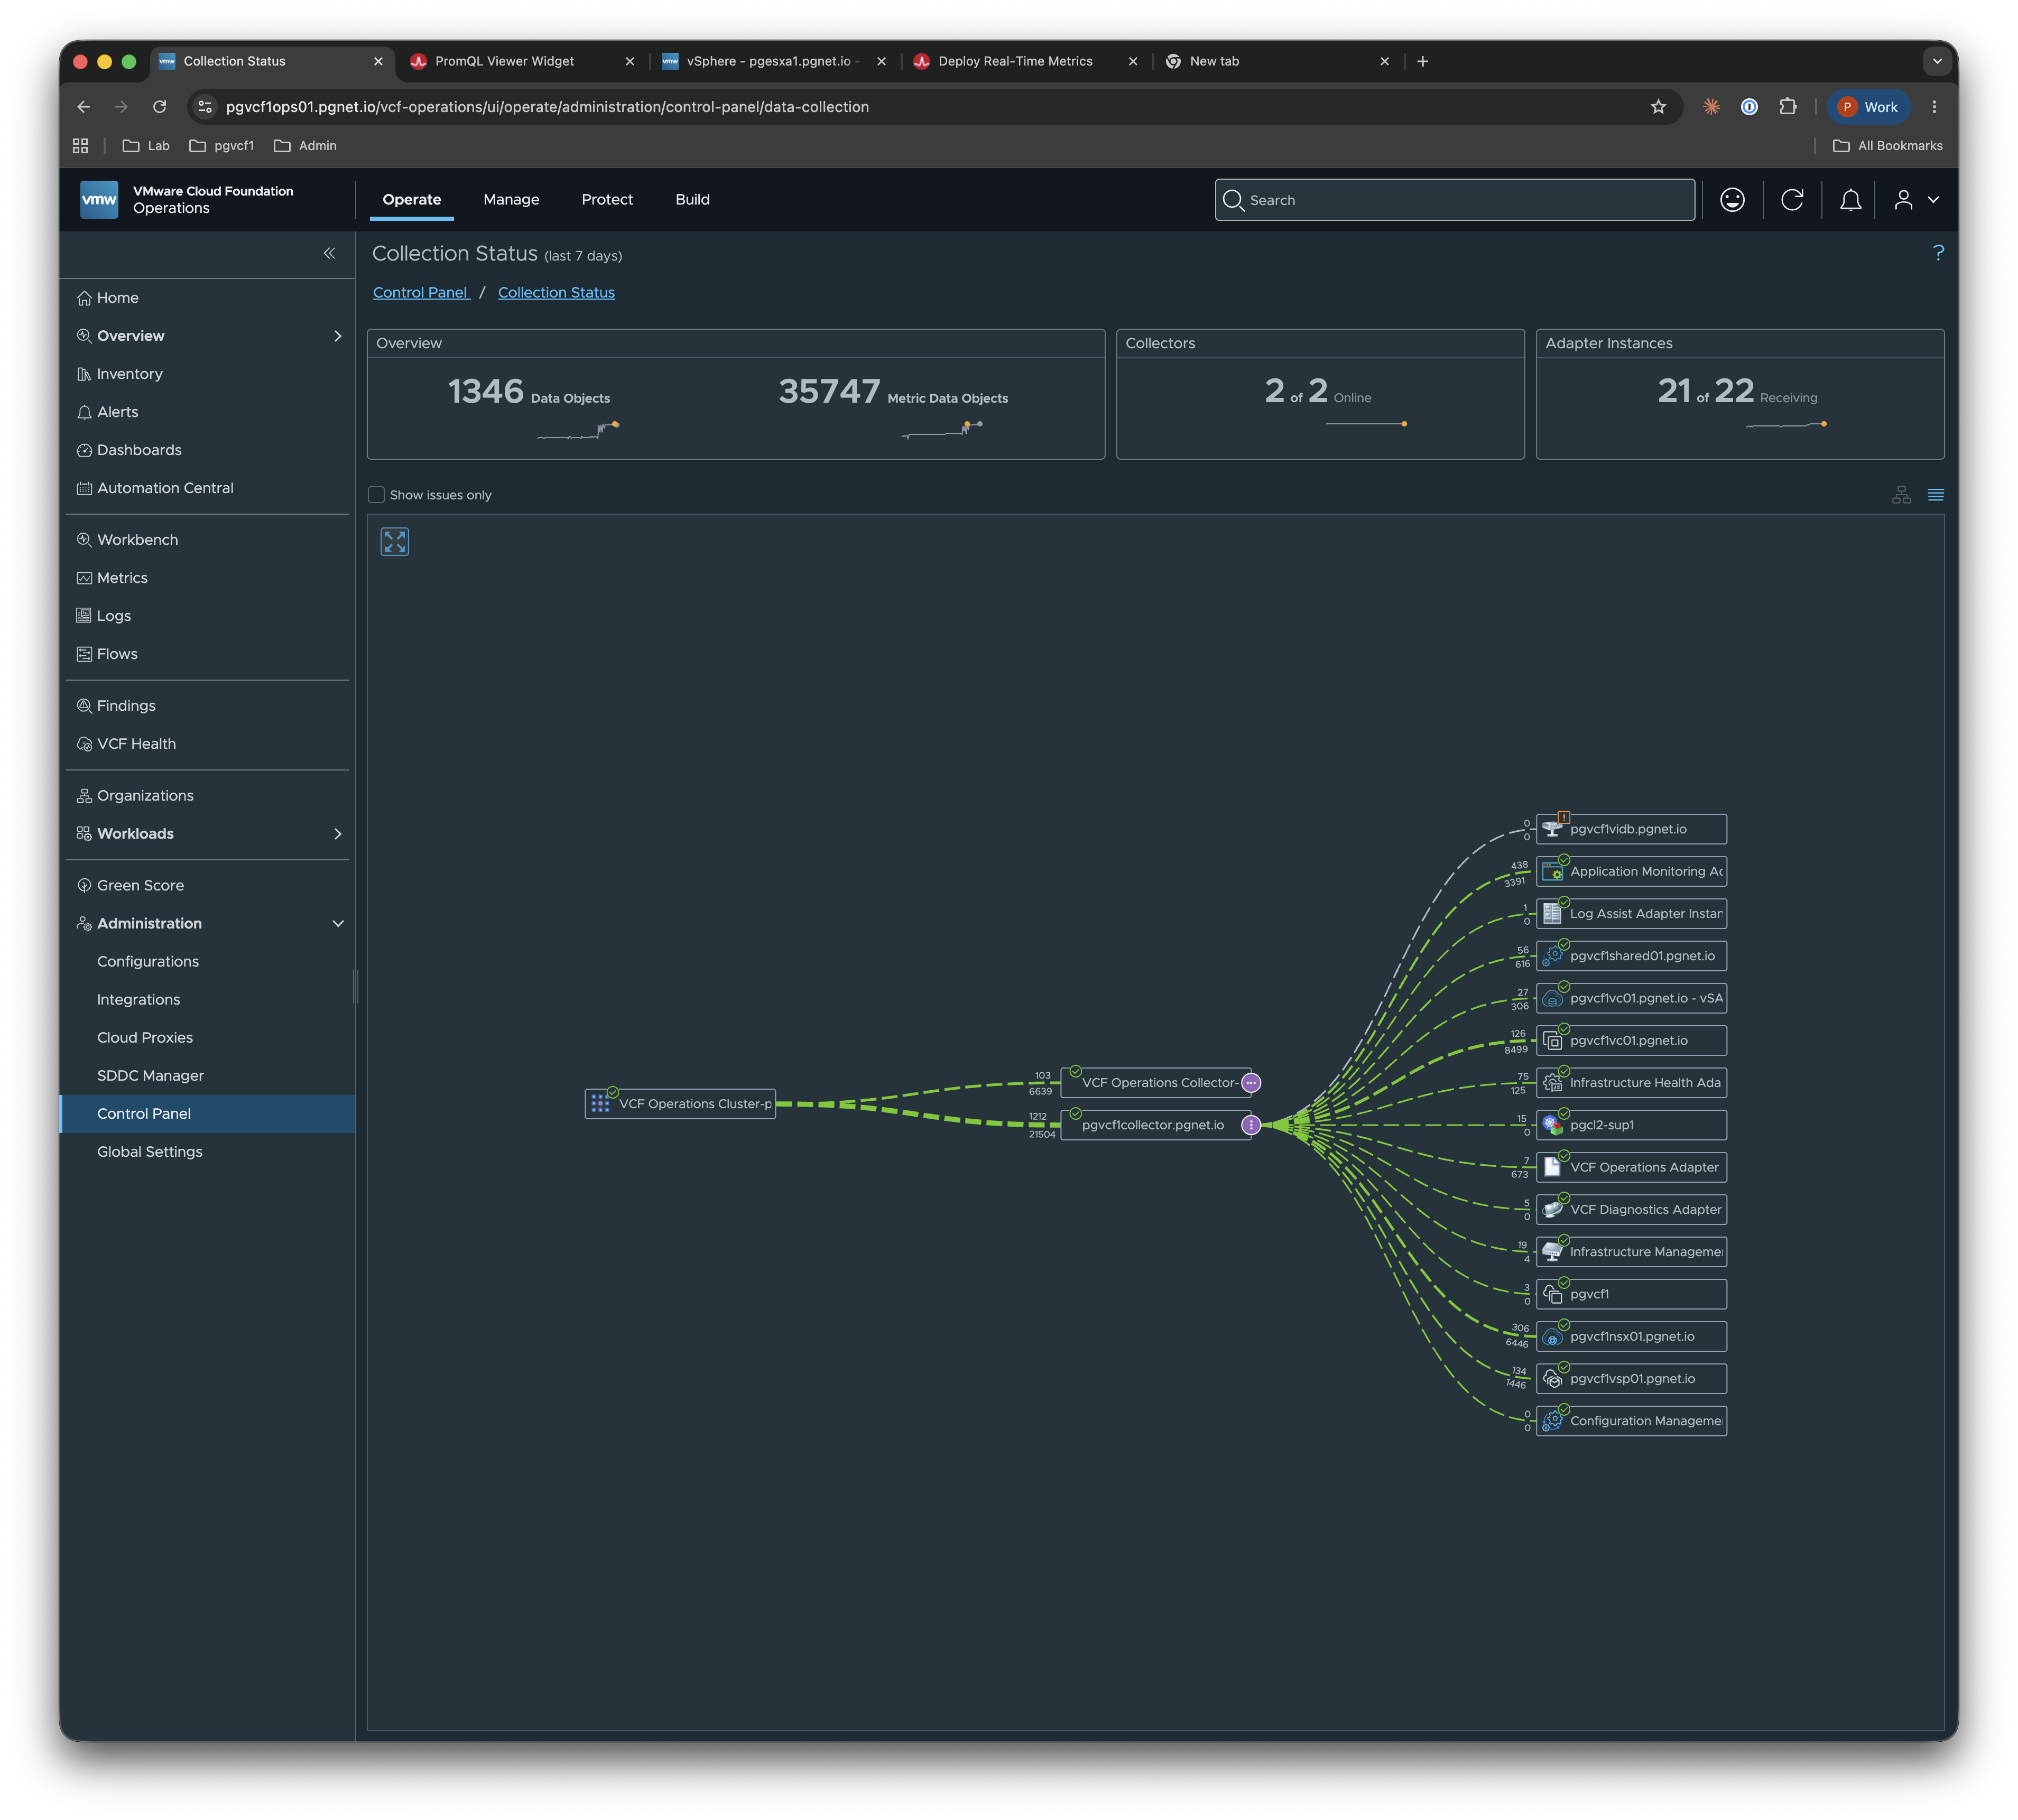Click the refresh icon in top header
The width and height of the screenshot is (2018, 1820).
point(1792,200)
